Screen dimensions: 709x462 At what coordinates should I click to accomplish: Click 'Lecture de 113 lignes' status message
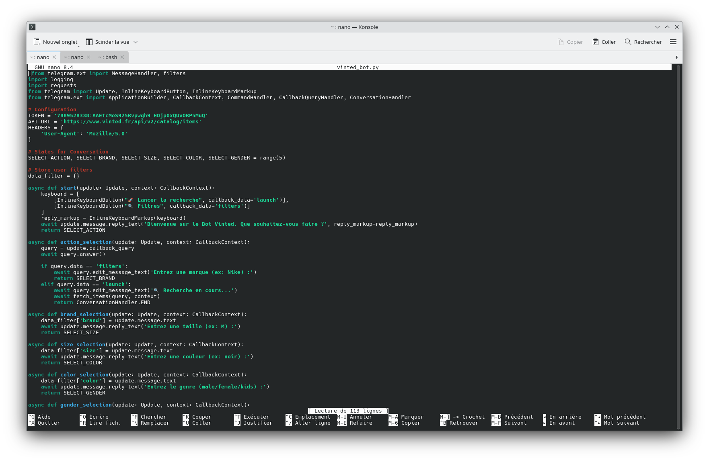coord(348,411)
